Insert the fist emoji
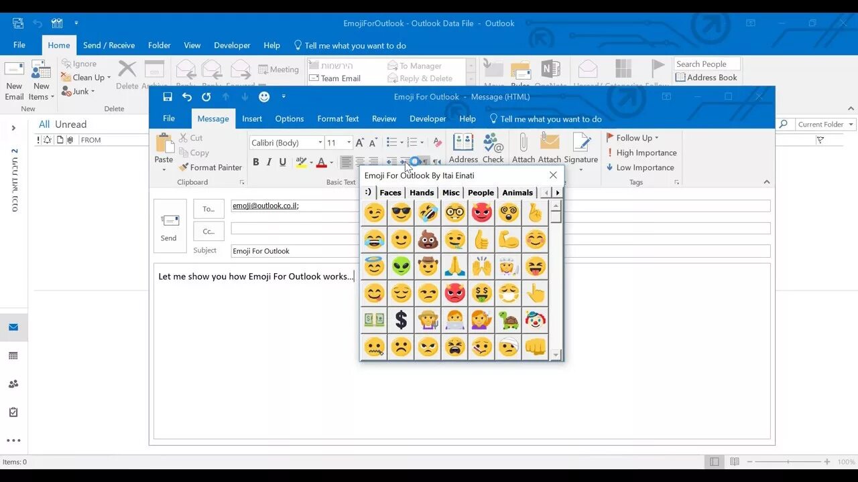Screen dimensions: 858x482 click(535, 347)
